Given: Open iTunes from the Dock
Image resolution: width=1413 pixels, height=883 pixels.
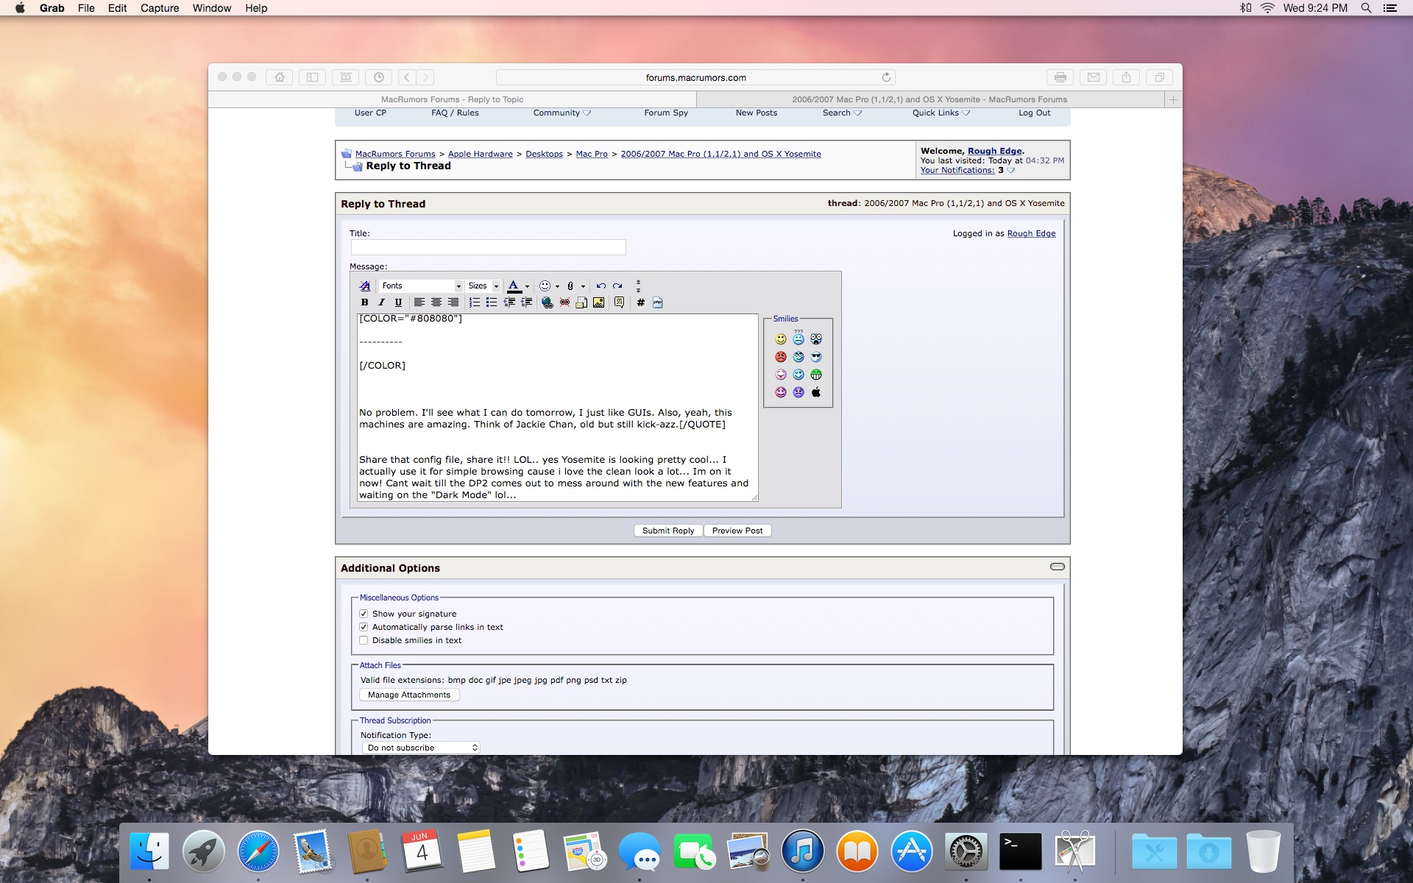Looking at the screenshot, I should tap(802, 851).
